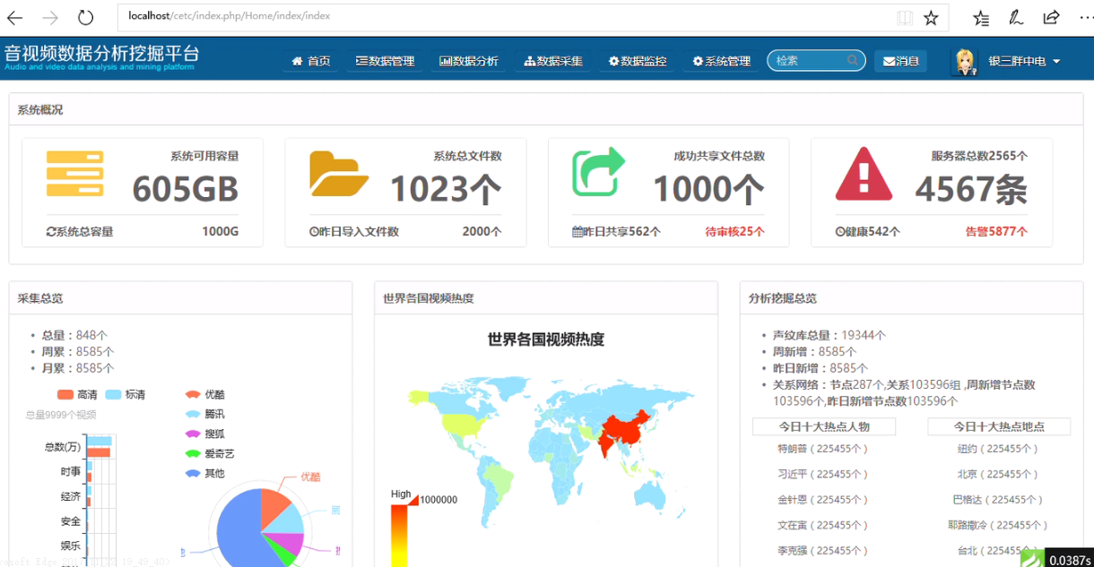Toggle the 搜狐 pie legend item
This screenshot has width=1094, height=567.
(x=205, y=434)
